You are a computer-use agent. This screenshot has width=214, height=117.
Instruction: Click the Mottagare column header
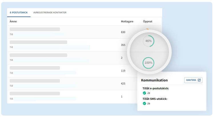pyautogui.click(x=127, y=21)
